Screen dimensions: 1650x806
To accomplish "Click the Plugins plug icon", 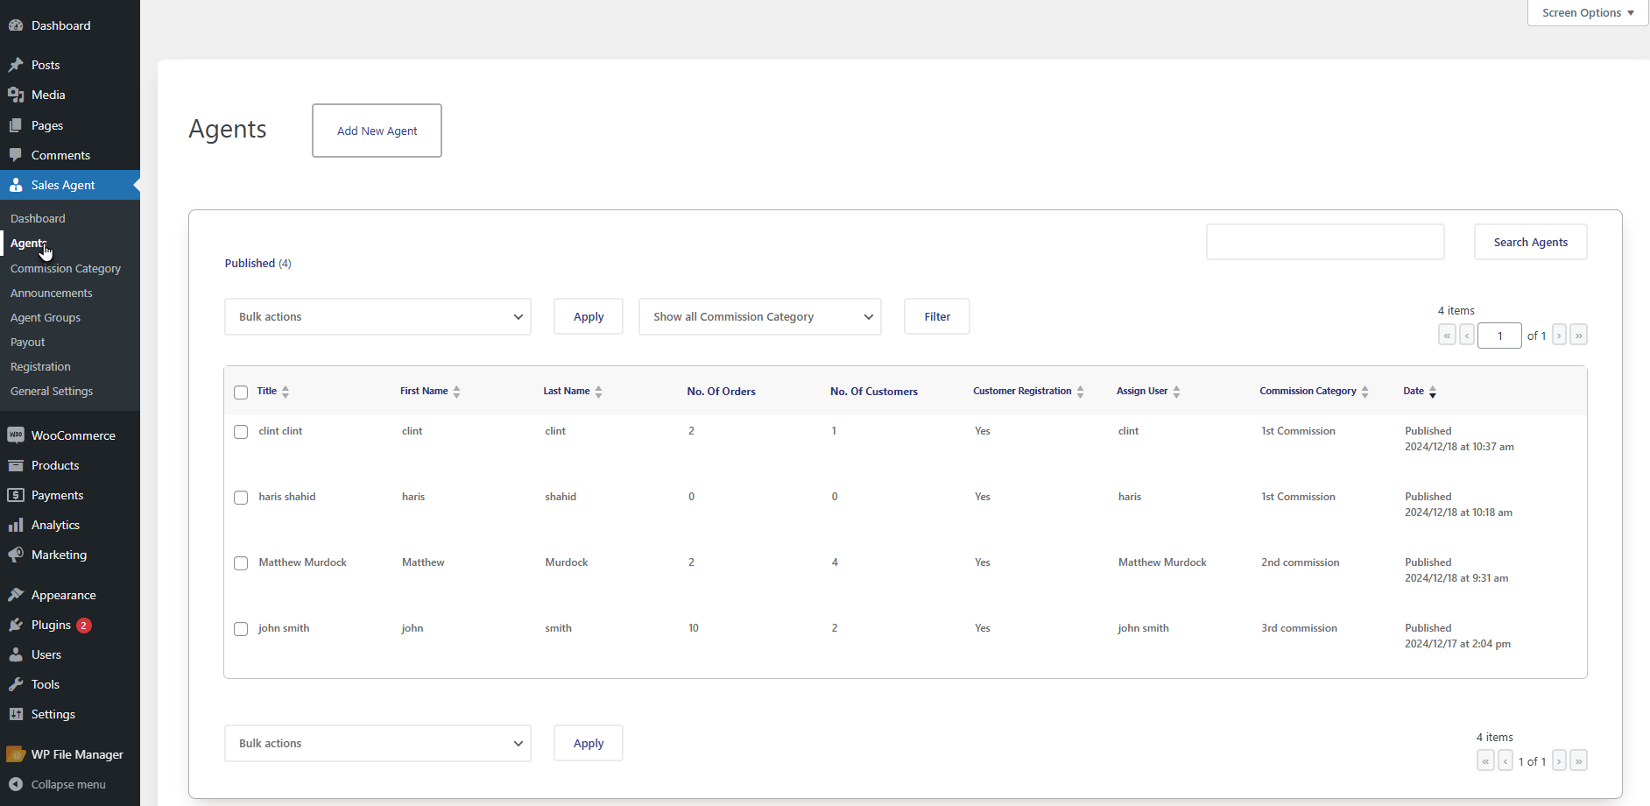I will (16, 625).
